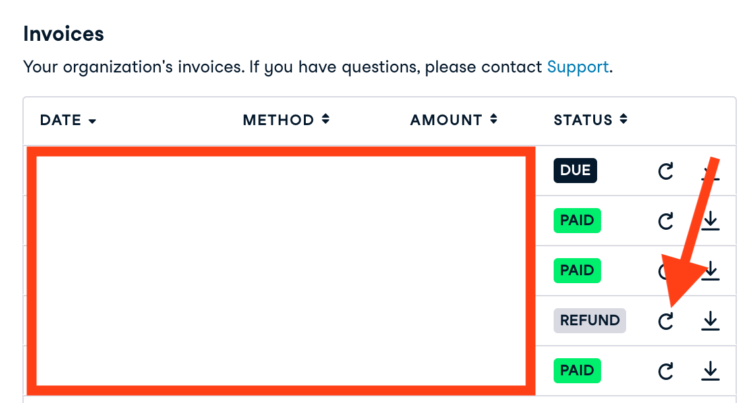
Task: Sort invoices by the STATUS column
Action: click(x=590, y=120)
